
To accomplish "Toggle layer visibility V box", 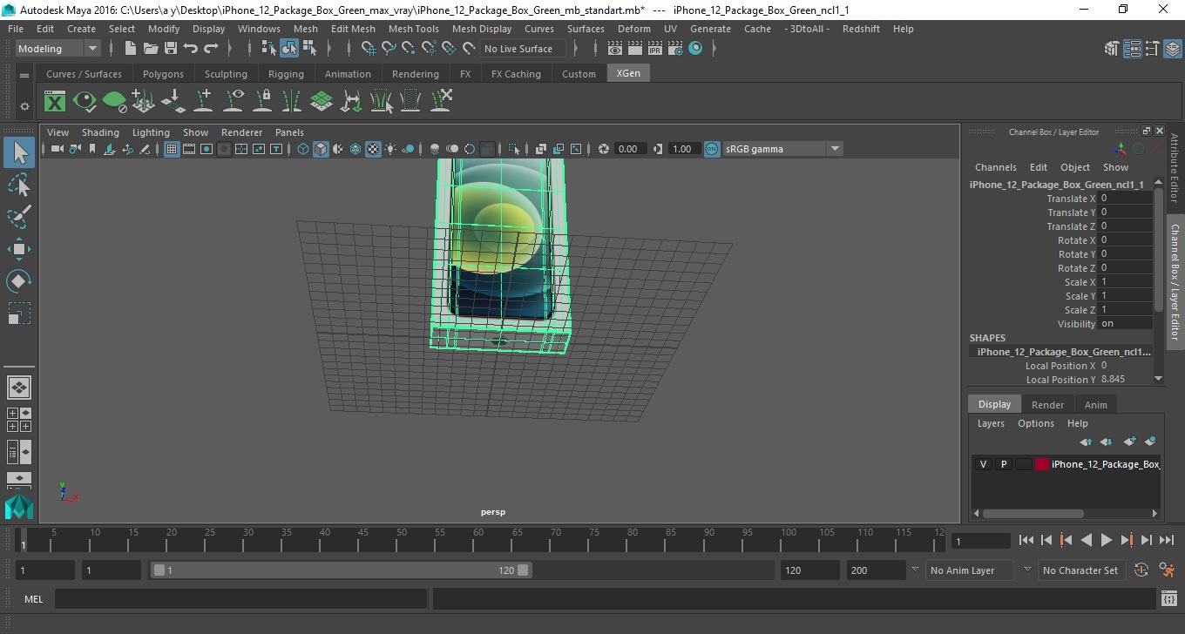I will point(983,464).
